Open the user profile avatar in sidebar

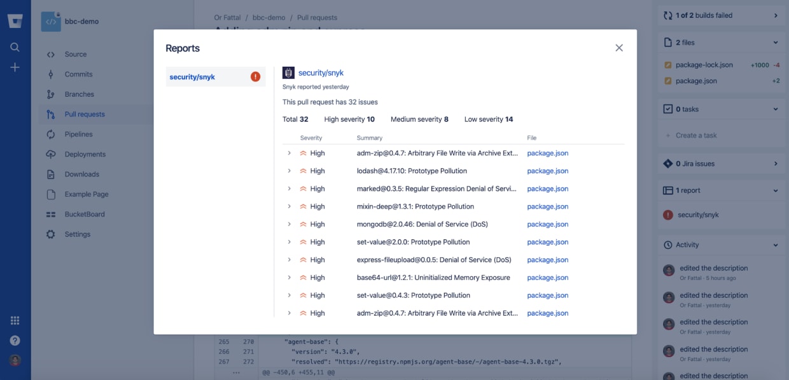pyautogui.click(x=15, y=360)
